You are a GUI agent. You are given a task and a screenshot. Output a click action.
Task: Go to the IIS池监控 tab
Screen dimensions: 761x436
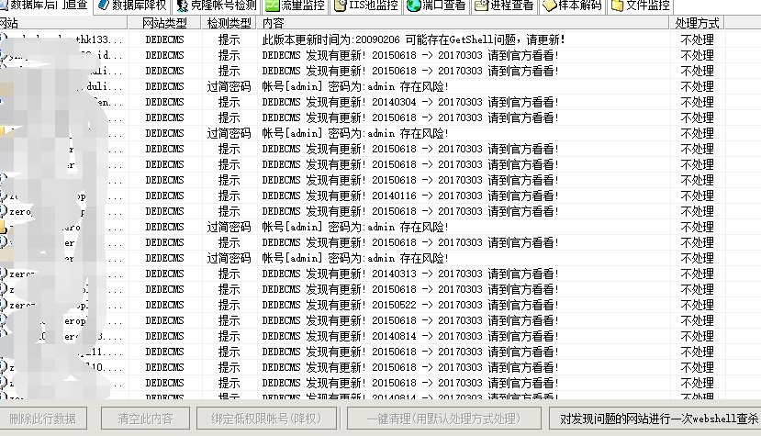pyautogui.click(x=366, y=6)
